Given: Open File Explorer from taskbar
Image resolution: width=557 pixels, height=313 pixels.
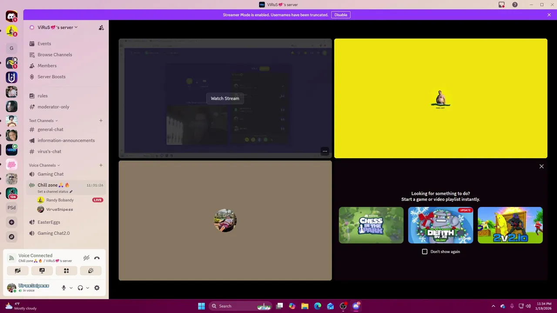Looking at the screenshot, I should tap(305, 306).
